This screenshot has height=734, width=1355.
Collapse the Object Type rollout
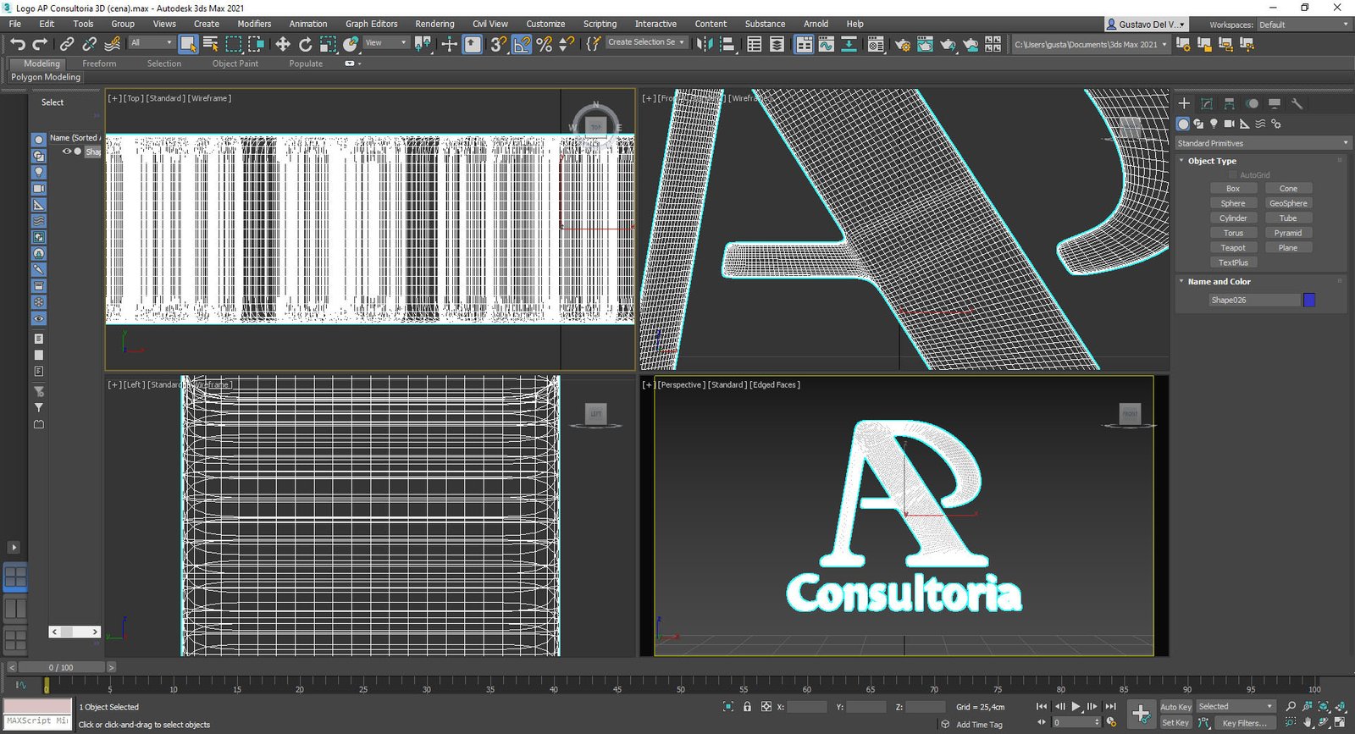(1211, 161)
